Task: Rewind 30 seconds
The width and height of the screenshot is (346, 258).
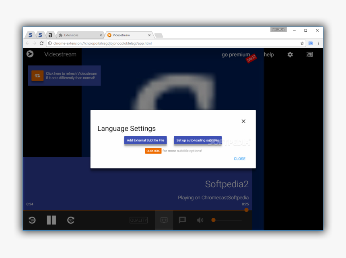Action: (x=32, y=220)
